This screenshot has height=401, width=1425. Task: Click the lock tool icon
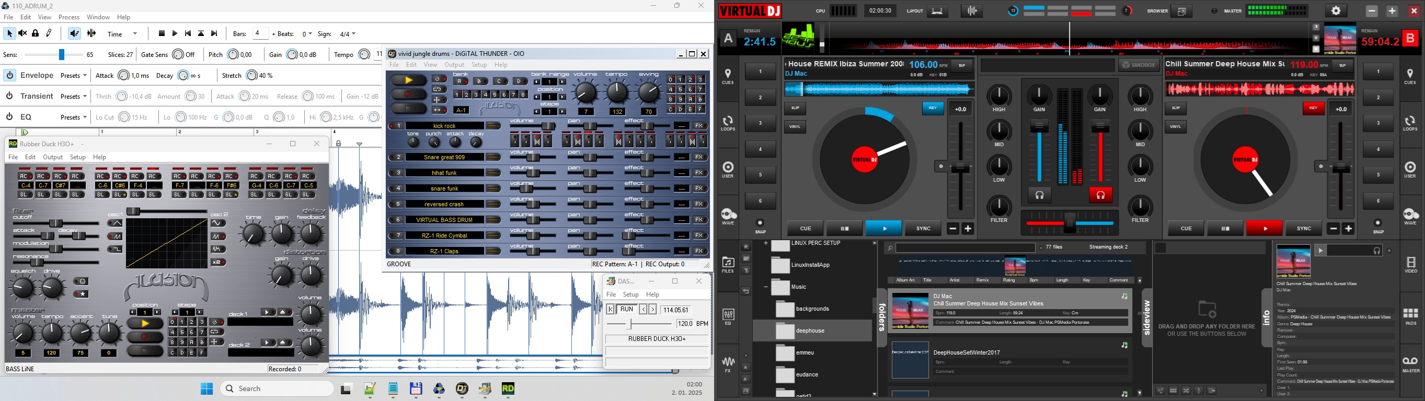36,34
